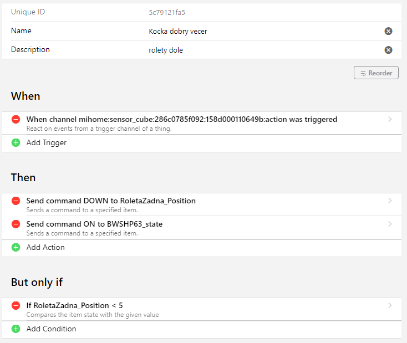
Task: Click 'React on events from a trigger channel' text
Action: click(99, 129)
